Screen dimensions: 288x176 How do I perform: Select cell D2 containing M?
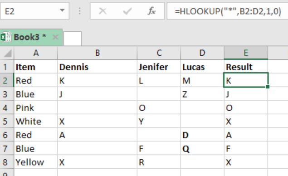[202, 80]
